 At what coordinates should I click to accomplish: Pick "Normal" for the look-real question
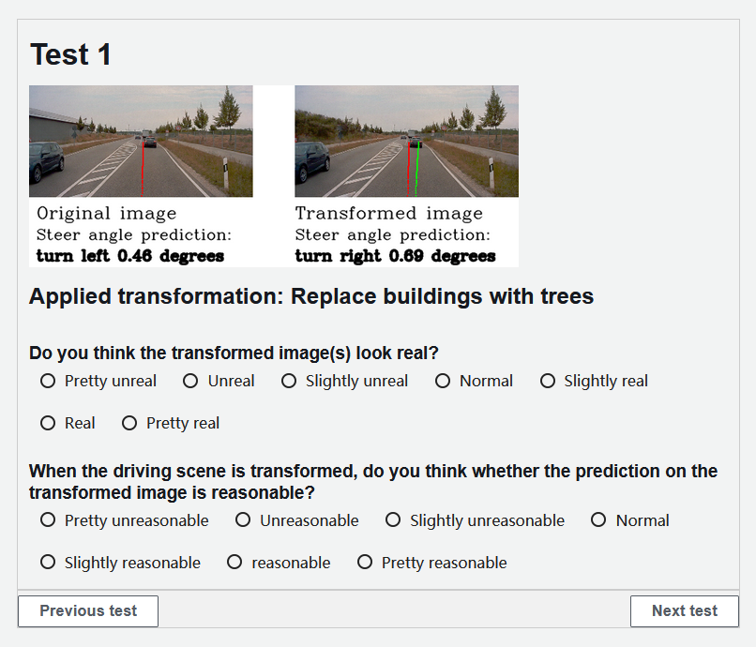tap(443, 382)
